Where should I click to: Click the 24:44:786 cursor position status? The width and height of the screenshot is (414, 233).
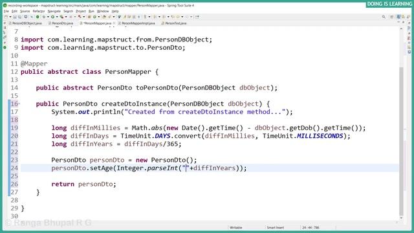tap(310, 227)
